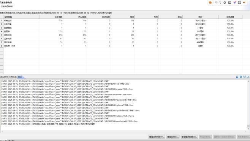Switch punctuation mode in Sogou toolbar
This screenshot has width=250, height=141.
tap(220, 3)
